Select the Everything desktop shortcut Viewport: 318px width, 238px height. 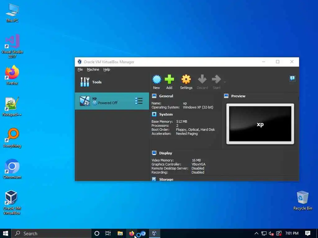coord(12,138)
